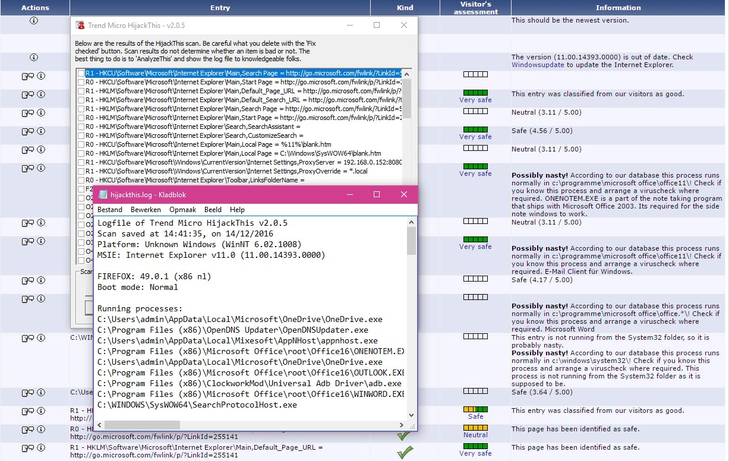
Task: Click the Kladblok notepad icon in its title bar
Action: click(x=103, y=194)
